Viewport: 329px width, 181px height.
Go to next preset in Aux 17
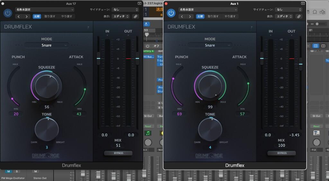coord(26,16)
